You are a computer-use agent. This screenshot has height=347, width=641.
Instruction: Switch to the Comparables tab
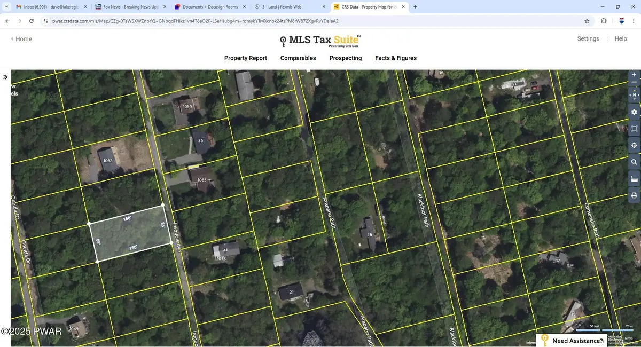point(298,58)
